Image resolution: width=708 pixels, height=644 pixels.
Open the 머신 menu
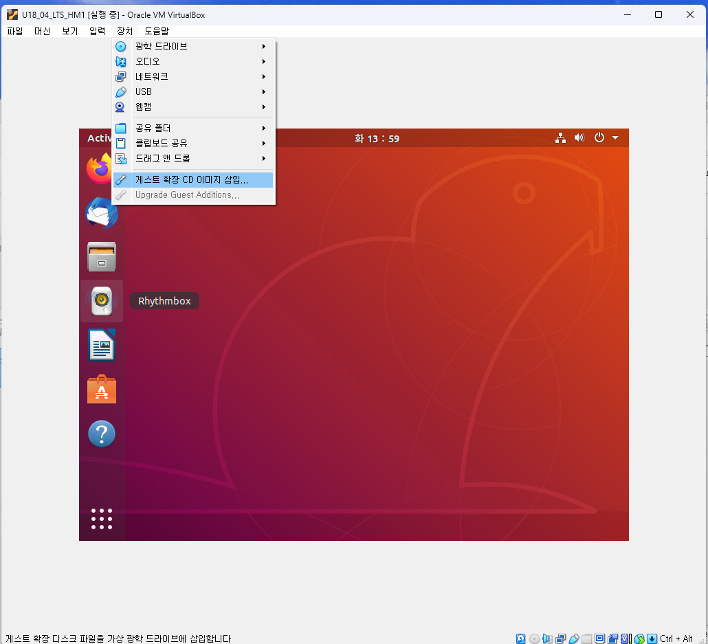click(43, 31)
